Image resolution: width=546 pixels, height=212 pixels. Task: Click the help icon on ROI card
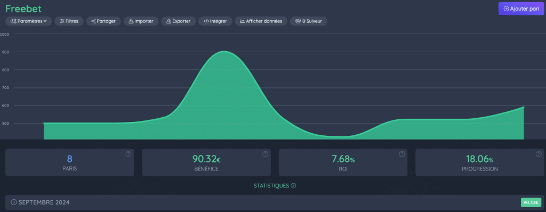coord(402,154)
